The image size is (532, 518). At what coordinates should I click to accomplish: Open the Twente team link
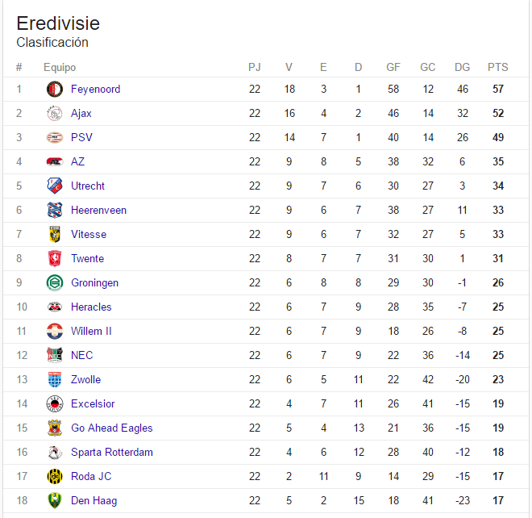click(88, 258)
